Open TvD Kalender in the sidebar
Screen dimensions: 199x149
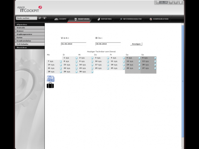click(x=30, y=44)
